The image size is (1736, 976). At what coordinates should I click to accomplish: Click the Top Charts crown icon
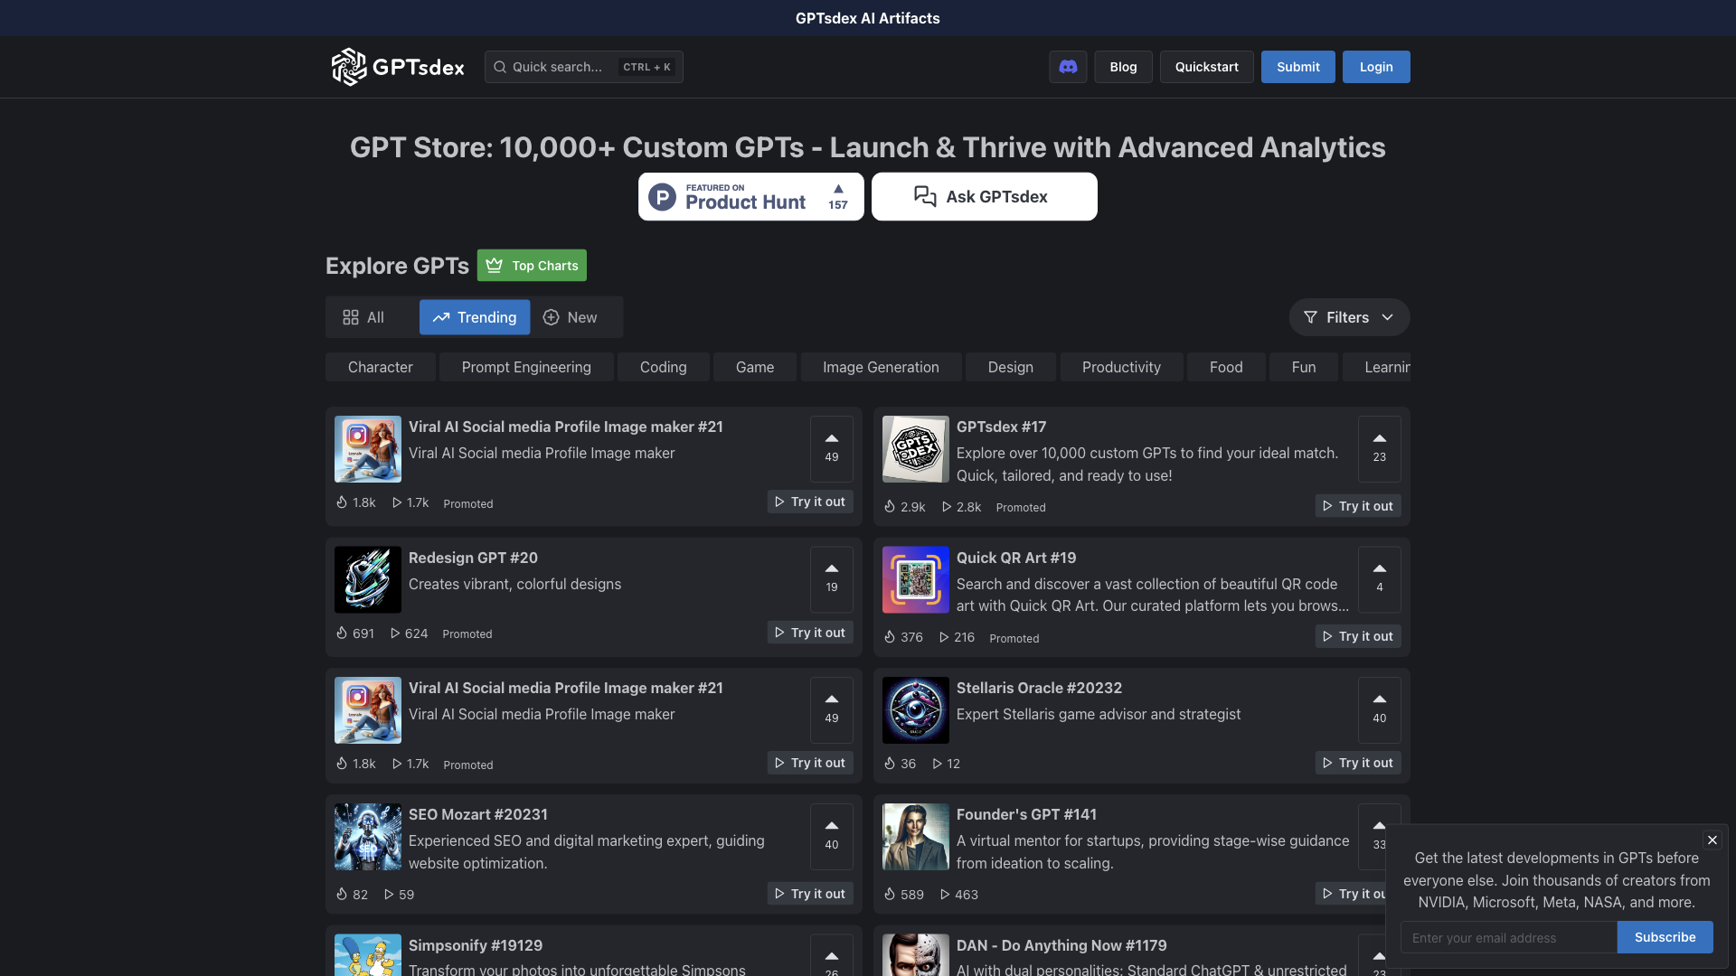coord(495,265)
